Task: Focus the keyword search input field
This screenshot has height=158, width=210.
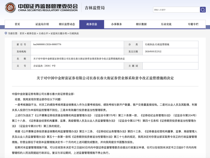Action: [177, 10]
